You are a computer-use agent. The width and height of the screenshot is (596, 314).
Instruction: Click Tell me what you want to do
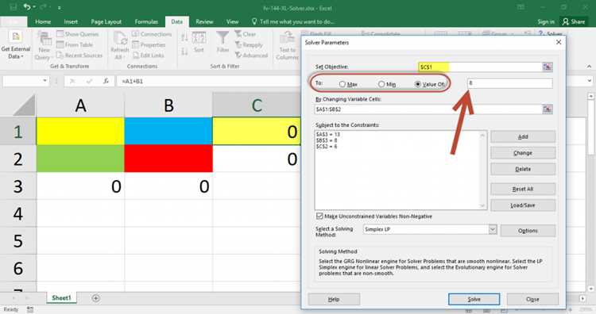pos(293,21)
